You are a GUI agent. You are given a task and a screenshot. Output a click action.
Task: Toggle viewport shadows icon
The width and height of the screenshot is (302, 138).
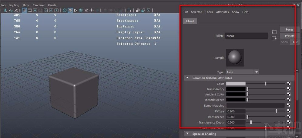(97, 10)
